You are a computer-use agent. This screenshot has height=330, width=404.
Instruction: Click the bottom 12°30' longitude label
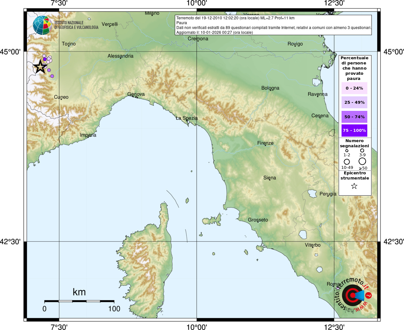click(334, 327)
